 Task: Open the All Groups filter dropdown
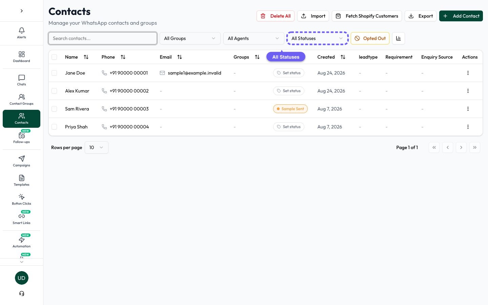(190, 38)
